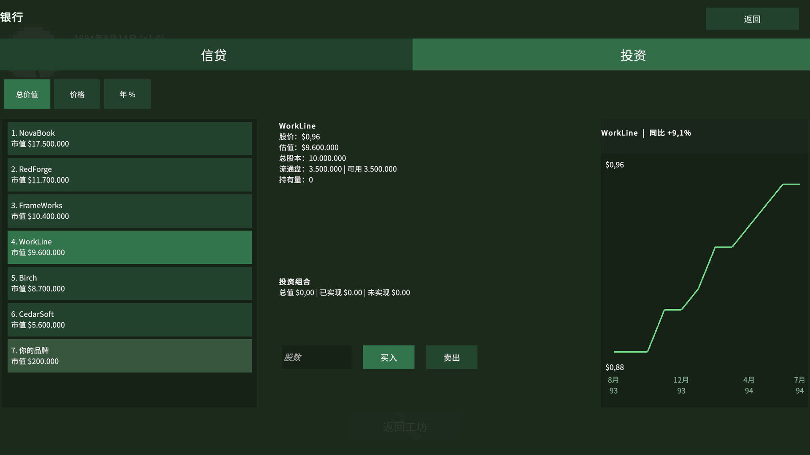
Task: Click the WorkLine 同比 +9,1% chart title
Action: pos(646,133)
